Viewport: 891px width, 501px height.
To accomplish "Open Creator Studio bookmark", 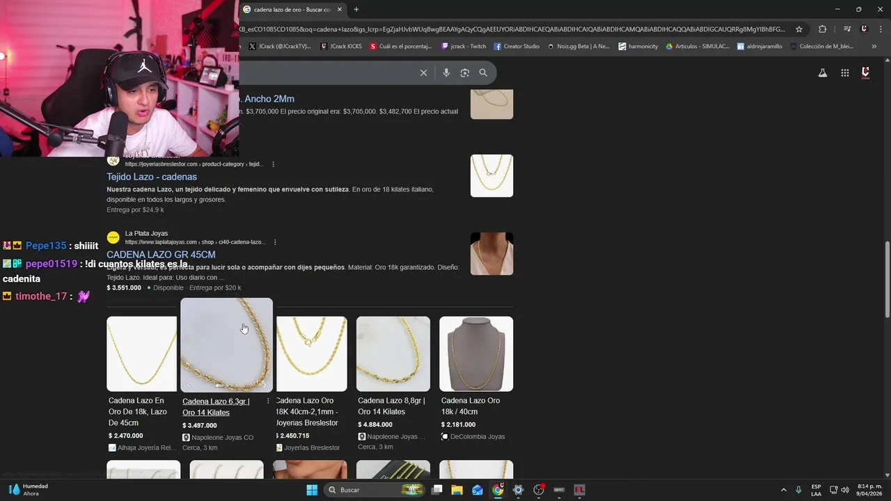I will point(517,47).
